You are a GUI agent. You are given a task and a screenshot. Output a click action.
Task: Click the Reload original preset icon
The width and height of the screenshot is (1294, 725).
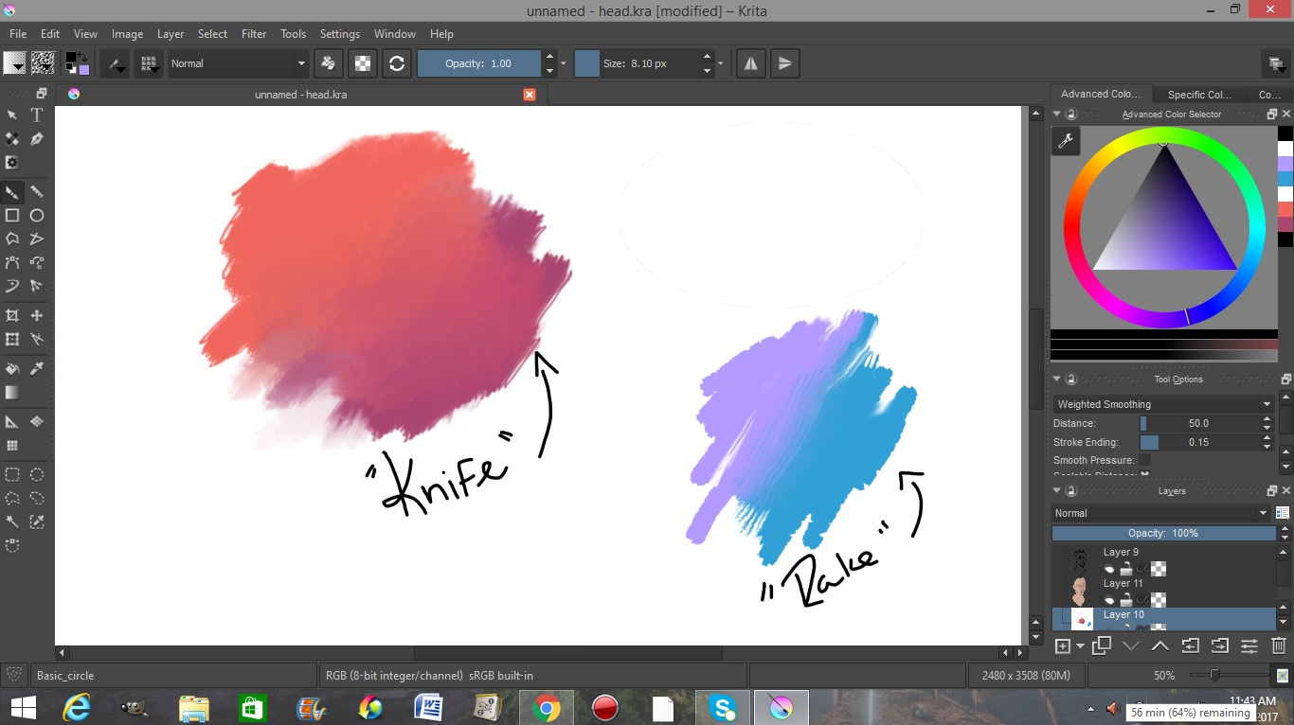point(397,63)
